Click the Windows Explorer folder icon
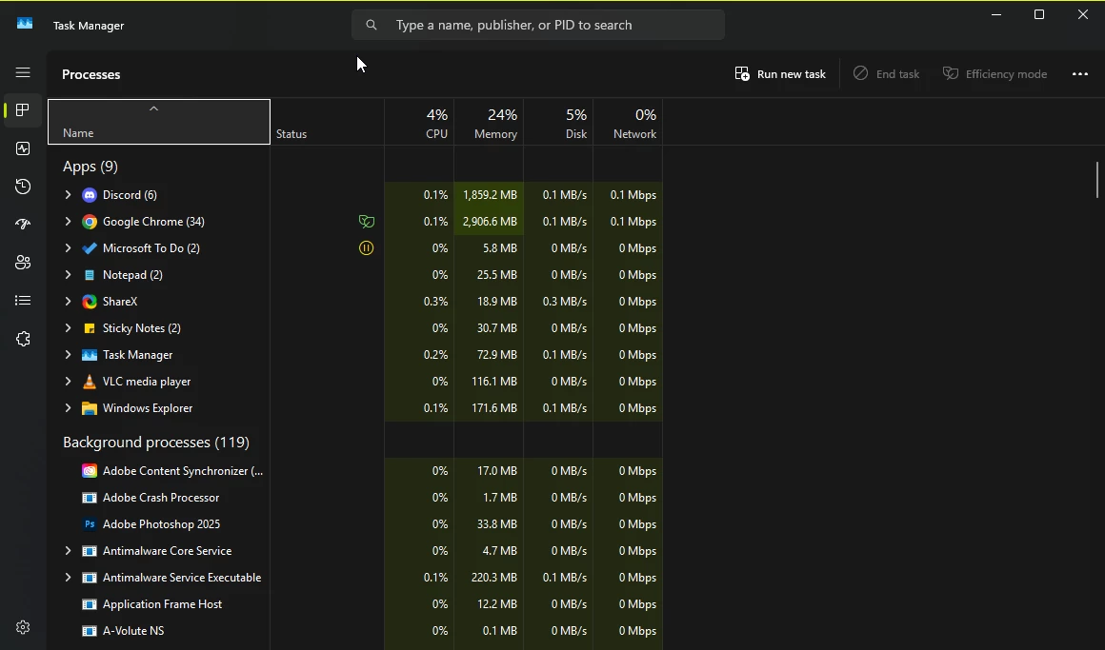The height and width of the screenshot is (650, 1105). point(90,408)
